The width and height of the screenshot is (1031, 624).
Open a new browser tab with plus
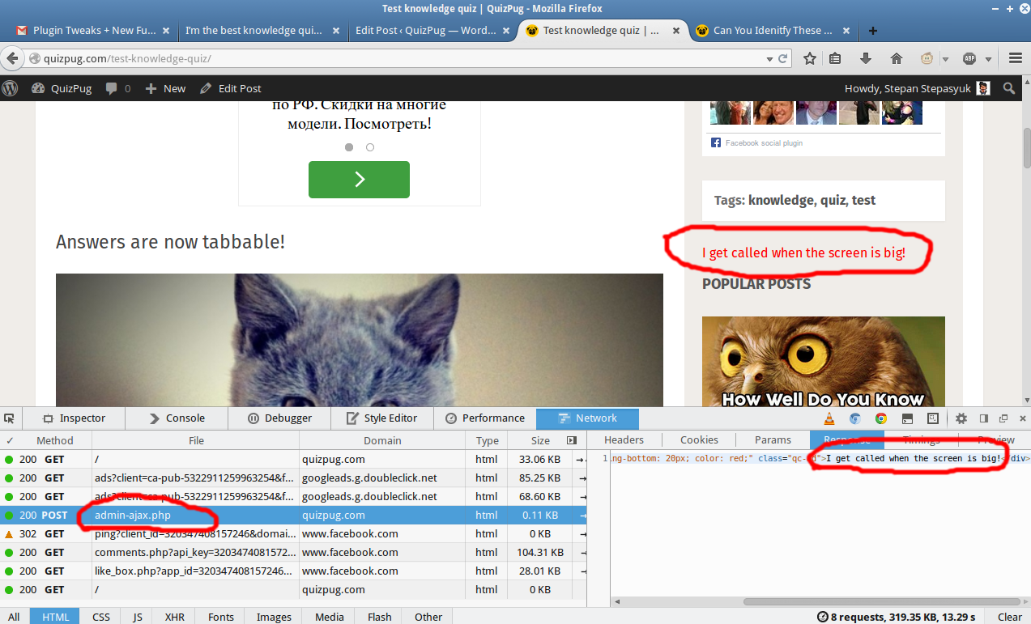(873, 31)
